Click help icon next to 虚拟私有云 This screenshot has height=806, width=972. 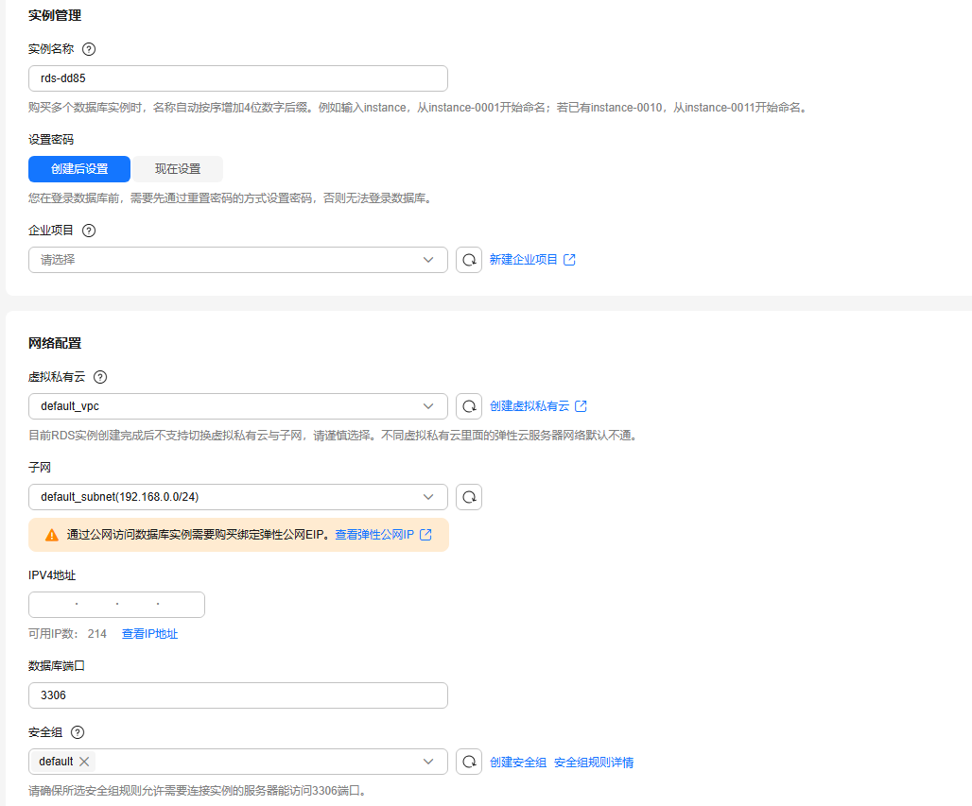coord(100,377)
